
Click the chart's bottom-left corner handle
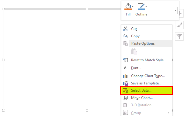(x=3, y=111)
